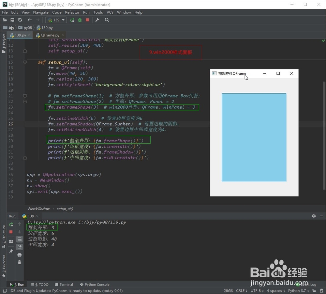The height and width of the screenshot is (294, 326).
Task: Open the 6: TODO tool window
Action: coord(39,285)
